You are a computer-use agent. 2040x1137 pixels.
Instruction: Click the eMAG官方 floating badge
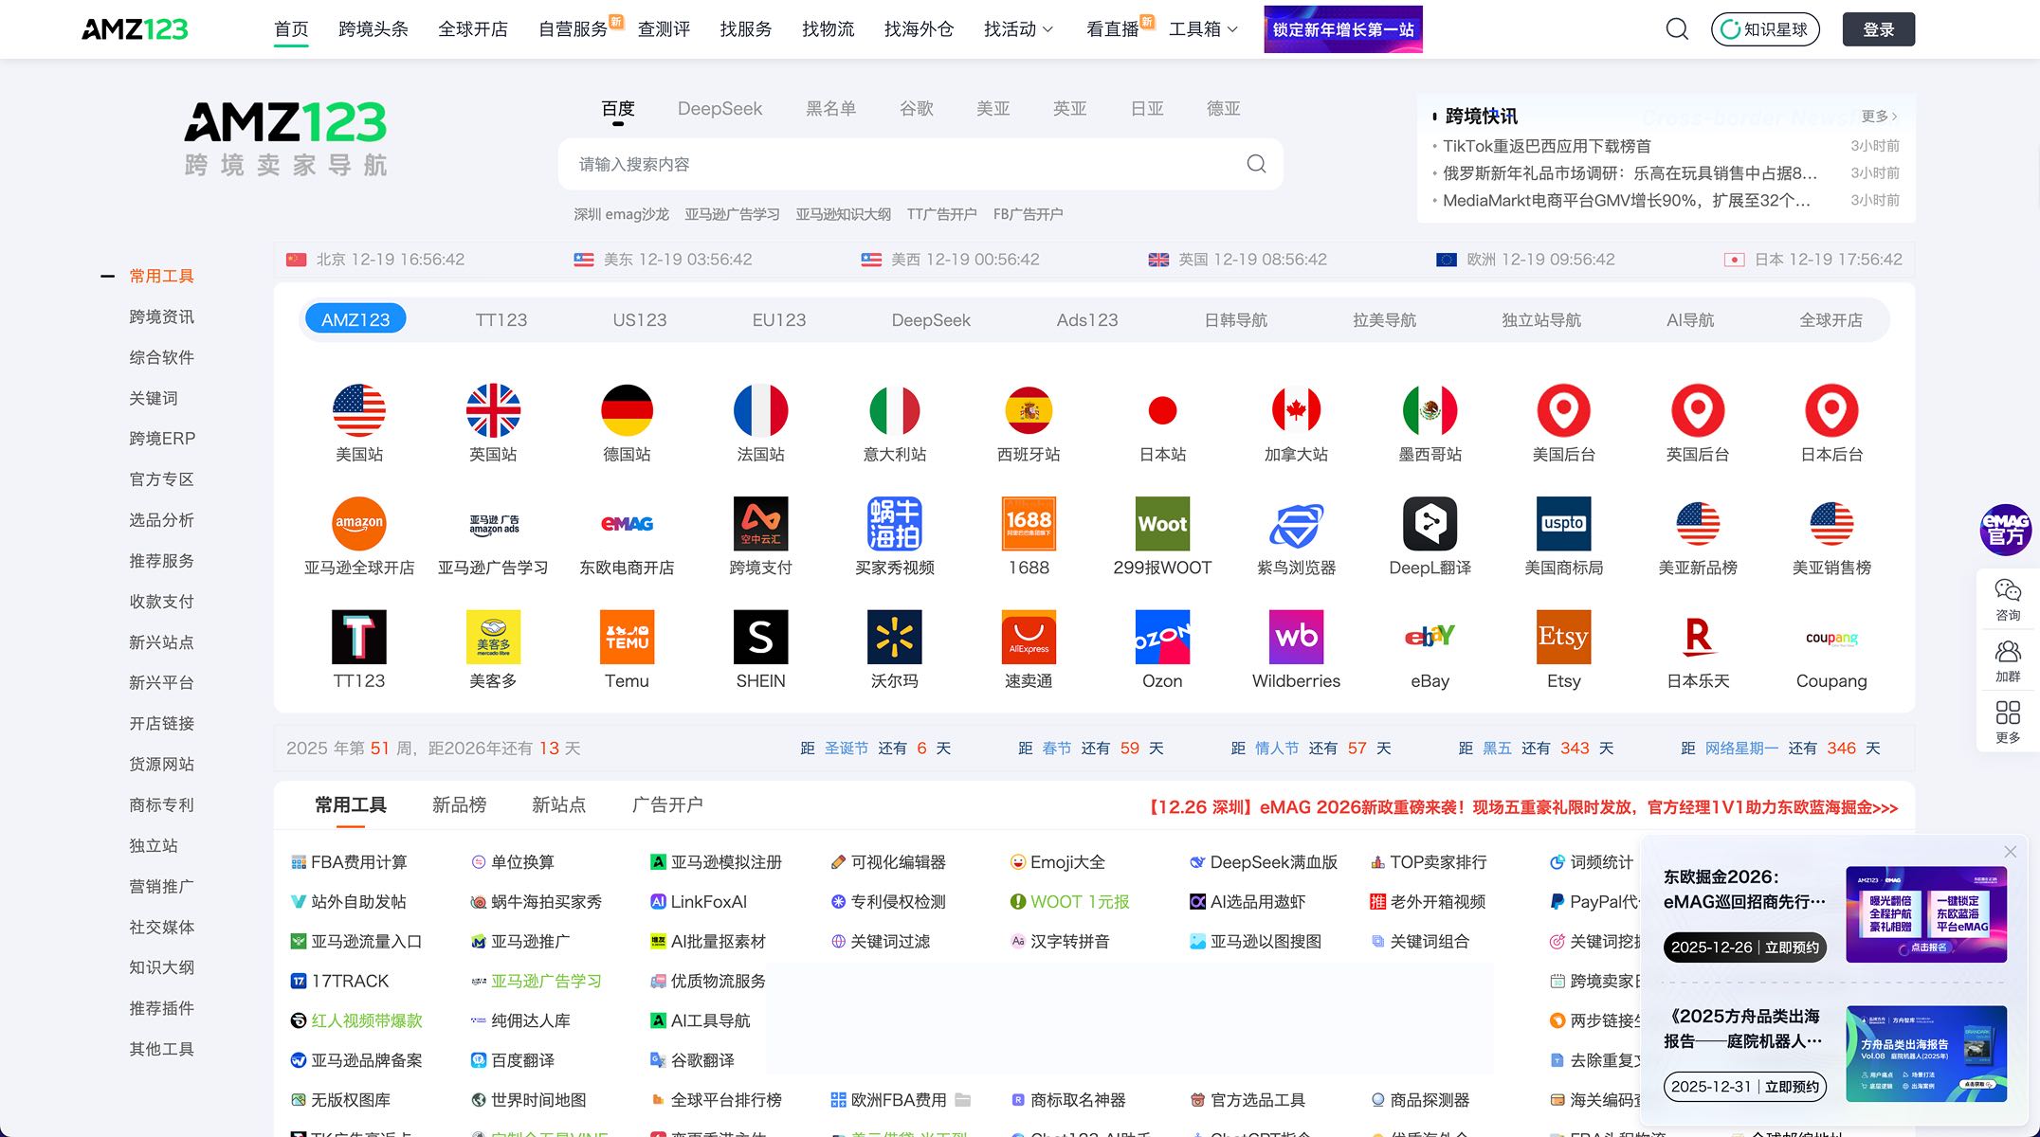point(2006,530)
